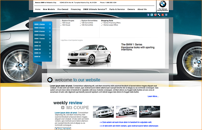Screen dimensions: 202x130
Task: Open BMW Ultimate Service menu
Action: tap(95, 9)
